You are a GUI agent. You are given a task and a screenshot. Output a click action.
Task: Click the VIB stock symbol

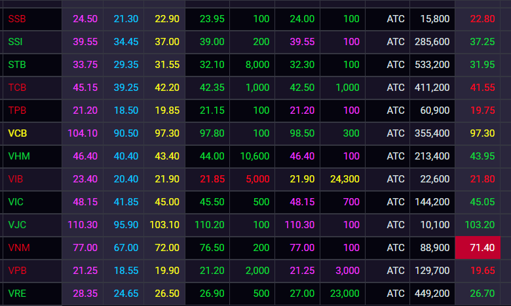click(x=15, y=179)
